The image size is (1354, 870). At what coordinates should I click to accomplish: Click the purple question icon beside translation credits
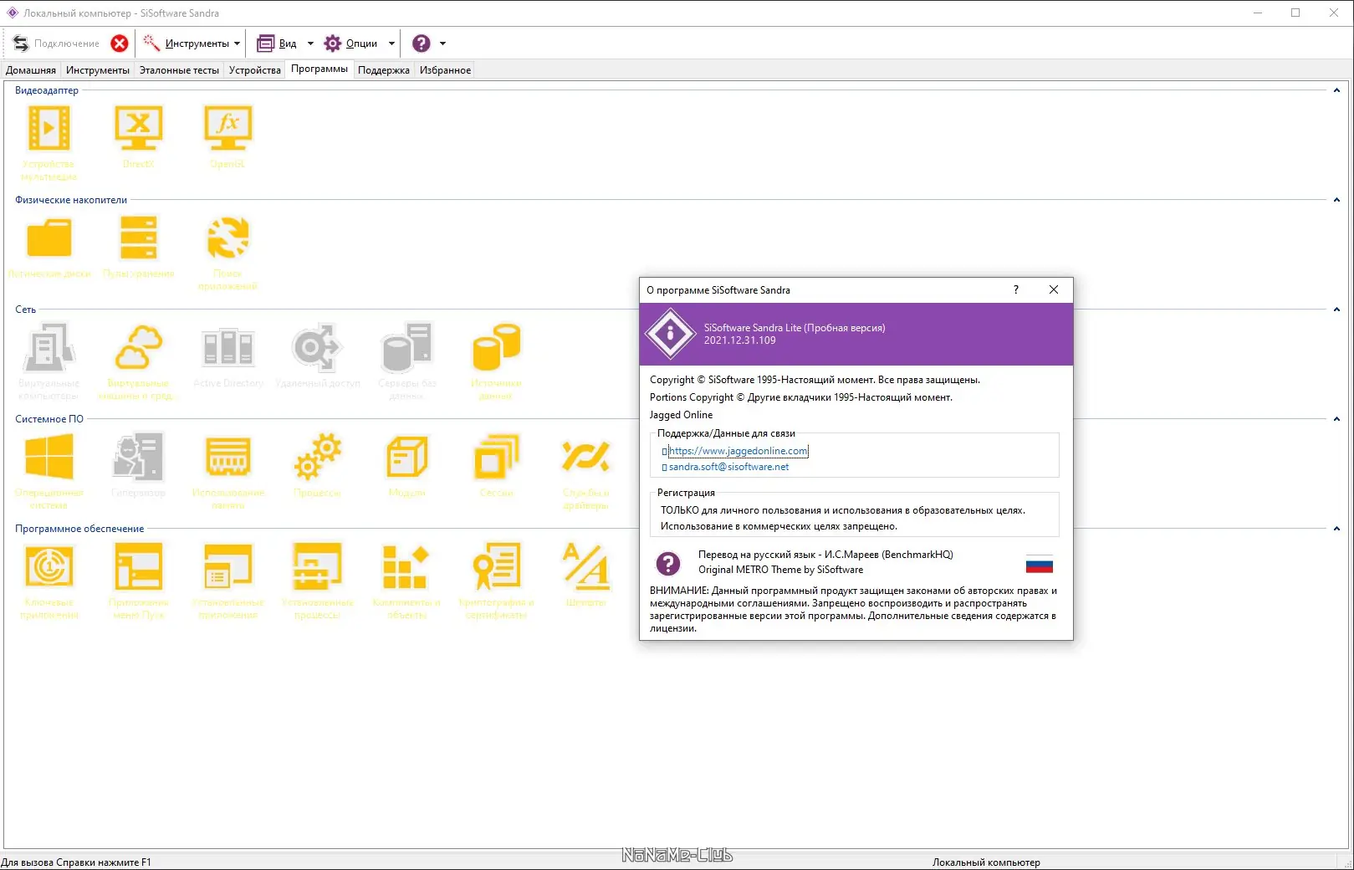point(668,564)
